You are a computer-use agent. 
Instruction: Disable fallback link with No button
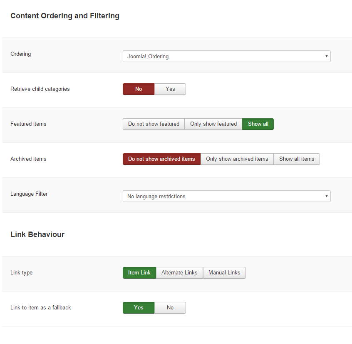[170, 308]
